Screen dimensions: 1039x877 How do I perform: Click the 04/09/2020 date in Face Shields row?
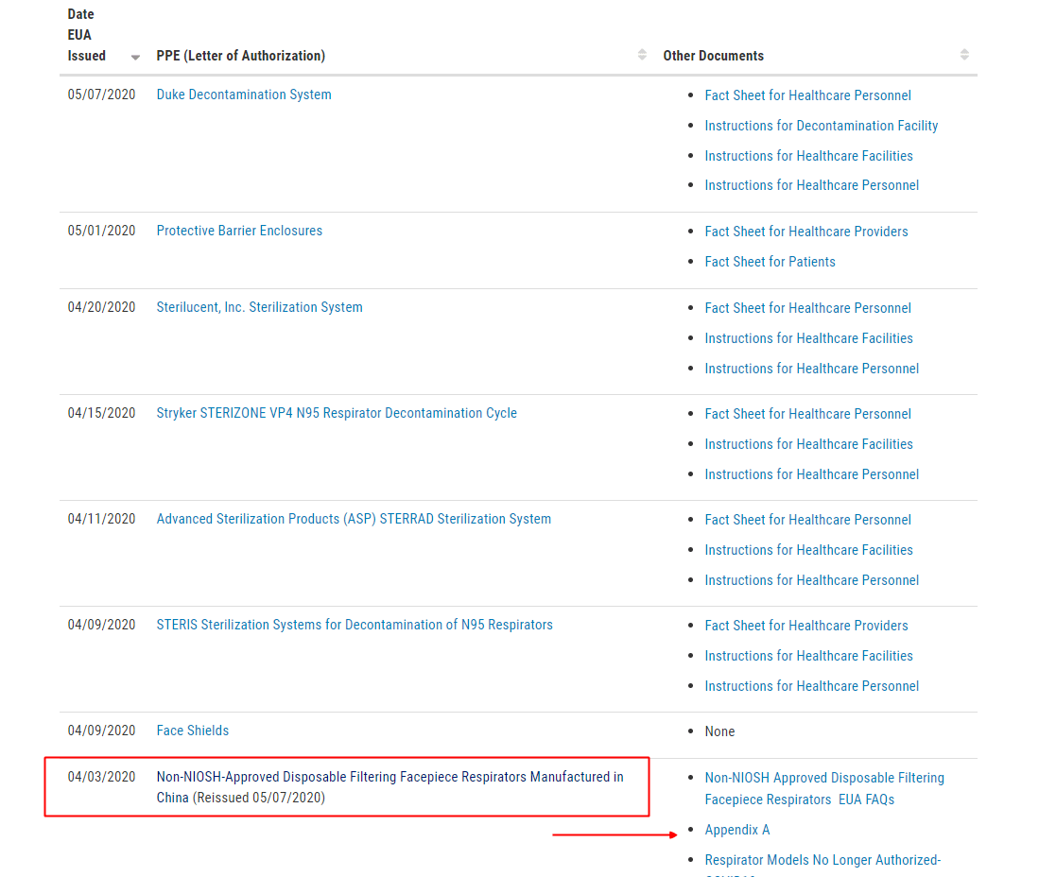pyautogui.click(x=101, y=731)
